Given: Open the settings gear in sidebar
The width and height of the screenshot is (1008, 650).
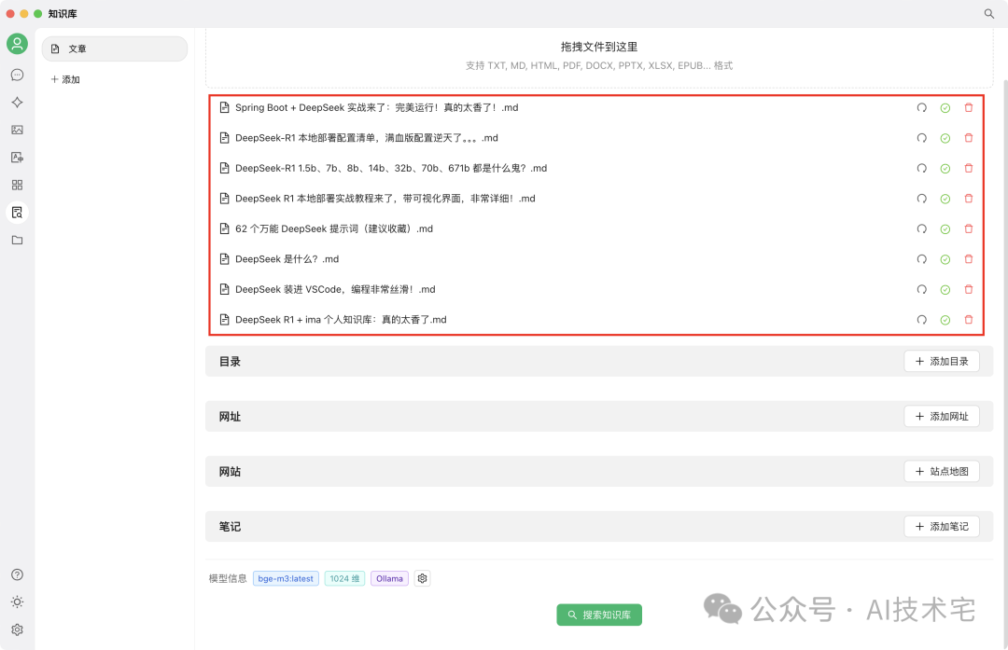Looking at the screenshot, I should [x=18, y=629].
